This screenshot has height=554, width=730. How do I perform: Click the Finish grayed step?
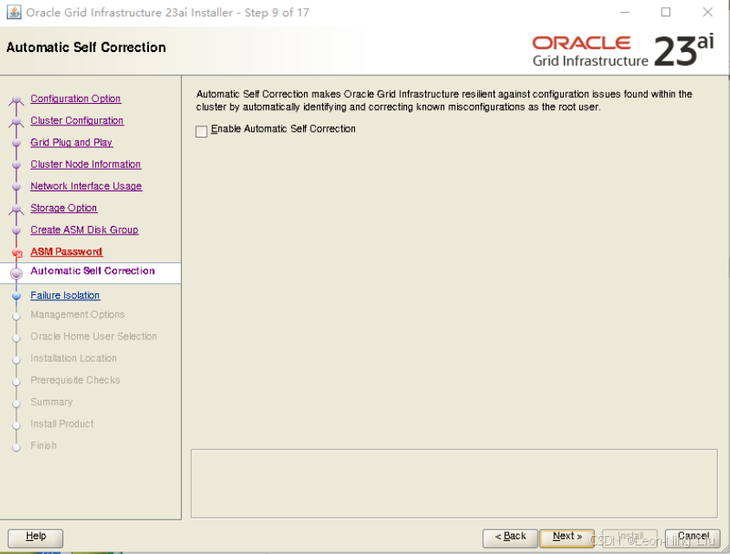point(43,446)
